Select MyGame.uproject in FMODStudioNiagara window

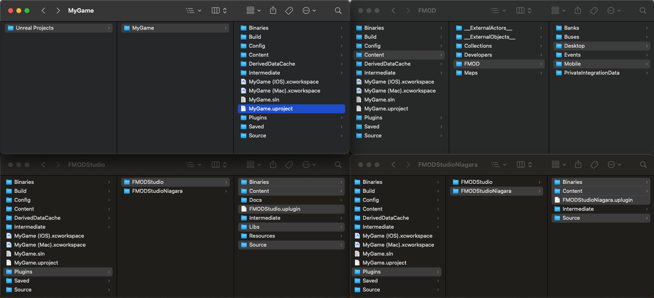(397, 263)
